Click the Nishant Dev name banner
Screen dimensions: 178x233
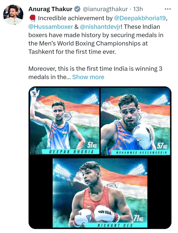point(115,225)
